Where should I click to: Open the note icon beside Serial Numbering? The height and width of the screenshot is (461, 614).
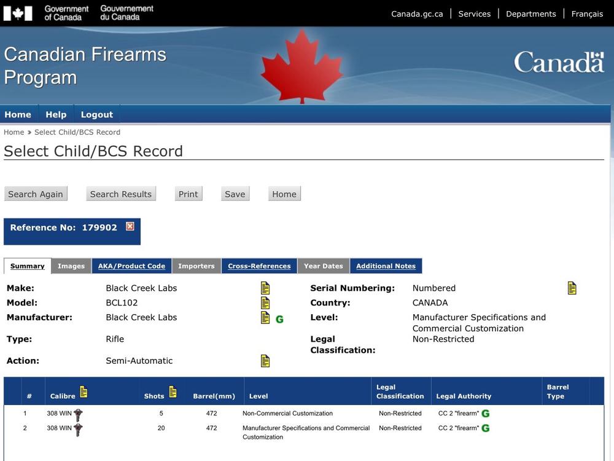572,288
